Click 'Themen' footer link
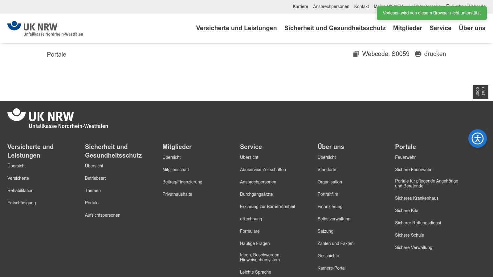This screenshot has height=277, width=493. coord(93,191)
